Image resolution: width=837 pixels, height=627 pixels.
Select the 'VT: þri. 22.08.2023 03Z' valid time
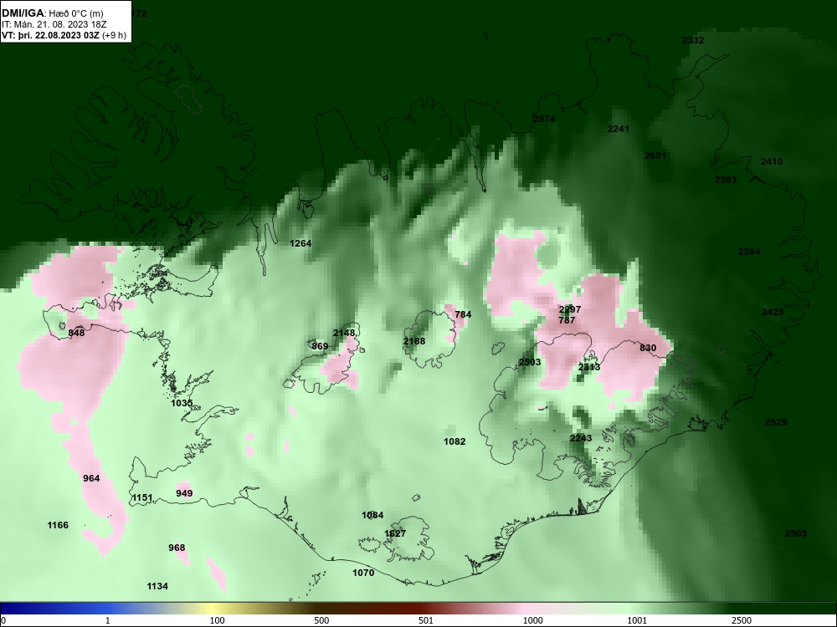[x=50, y=36]
